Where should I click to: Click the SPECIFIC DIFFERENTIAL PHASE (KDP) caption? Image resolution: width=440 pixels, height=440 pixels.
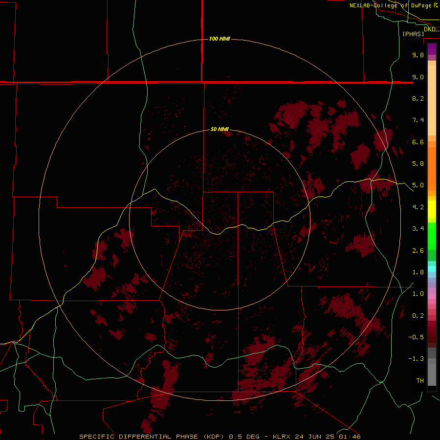(152, 437)
